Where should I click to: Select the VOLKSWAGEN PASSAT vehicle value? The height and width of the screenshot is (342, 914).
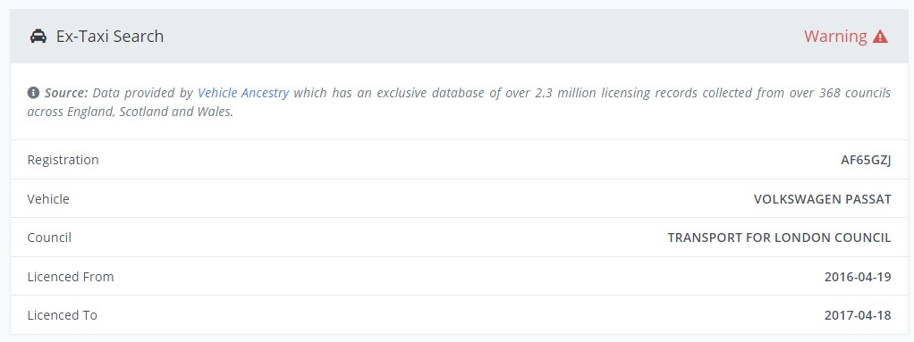(x=823, y=199)
